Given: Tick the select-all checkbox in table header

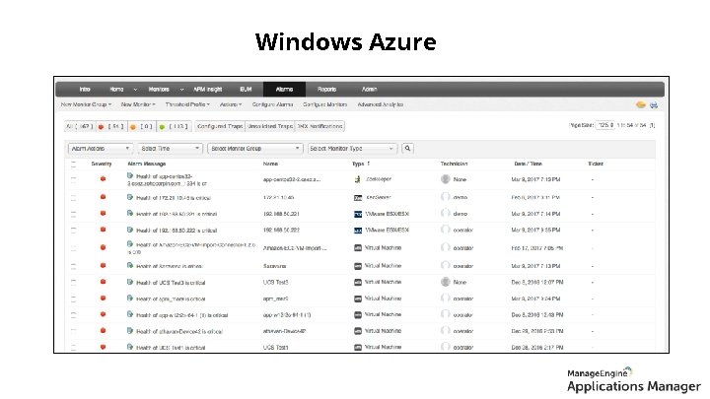Looking at the screenshot, I should 73,164.
